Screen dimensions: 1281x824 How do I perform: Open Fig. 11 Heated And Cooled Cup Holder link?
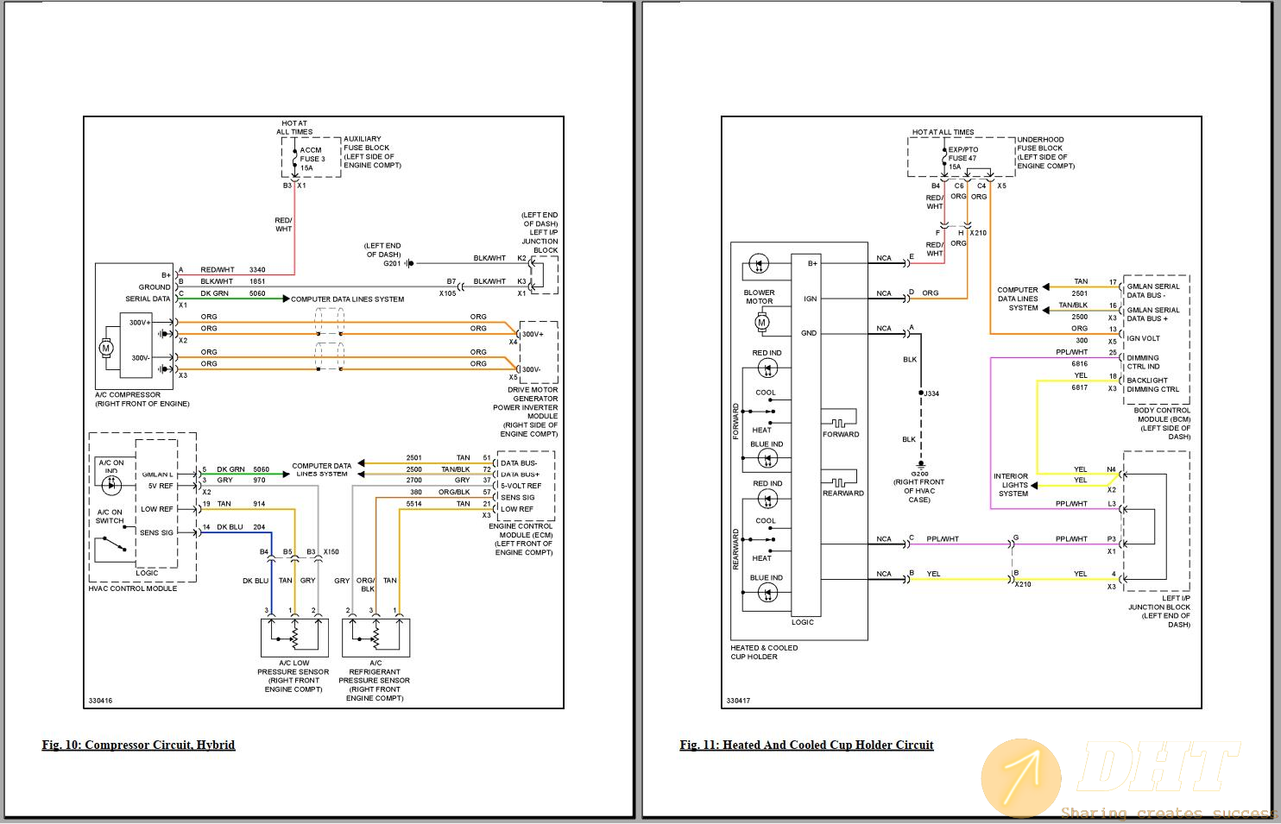806,745
